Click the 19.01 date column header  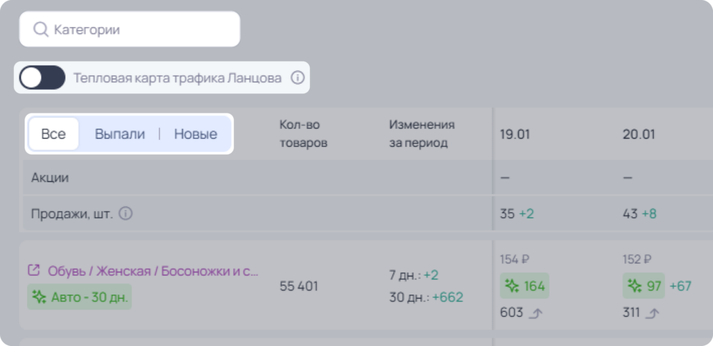click(x=515, y=134)
